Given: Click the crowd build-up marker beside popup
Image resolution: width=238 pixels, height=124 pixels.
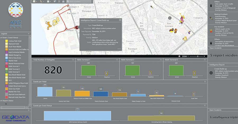Looking at the screenshot, I should 77,27.
